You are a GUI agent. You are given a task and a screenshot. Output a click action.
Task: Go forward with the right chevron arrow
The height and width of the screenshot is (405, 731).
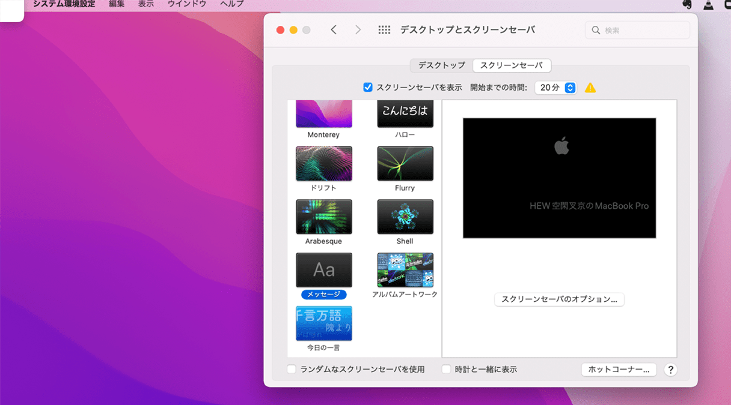point(358,30)
